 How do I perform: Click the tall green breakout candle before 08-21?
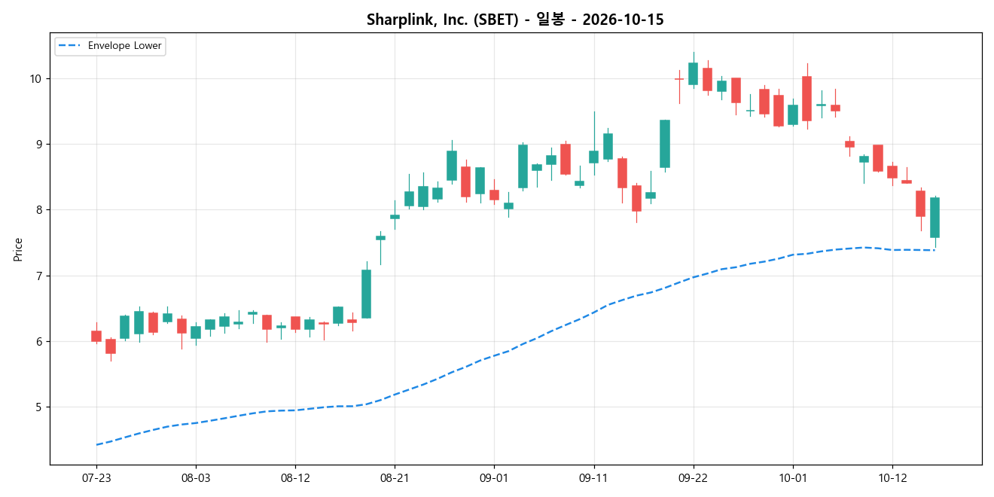pyautogui.click(x=366, y=294)
